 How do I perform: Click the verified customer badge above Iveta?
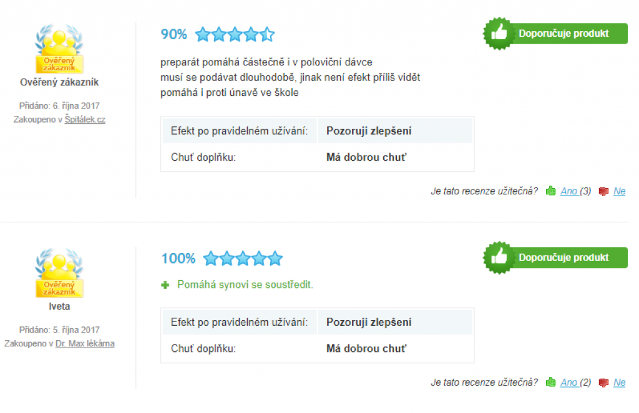coord(59,273)
